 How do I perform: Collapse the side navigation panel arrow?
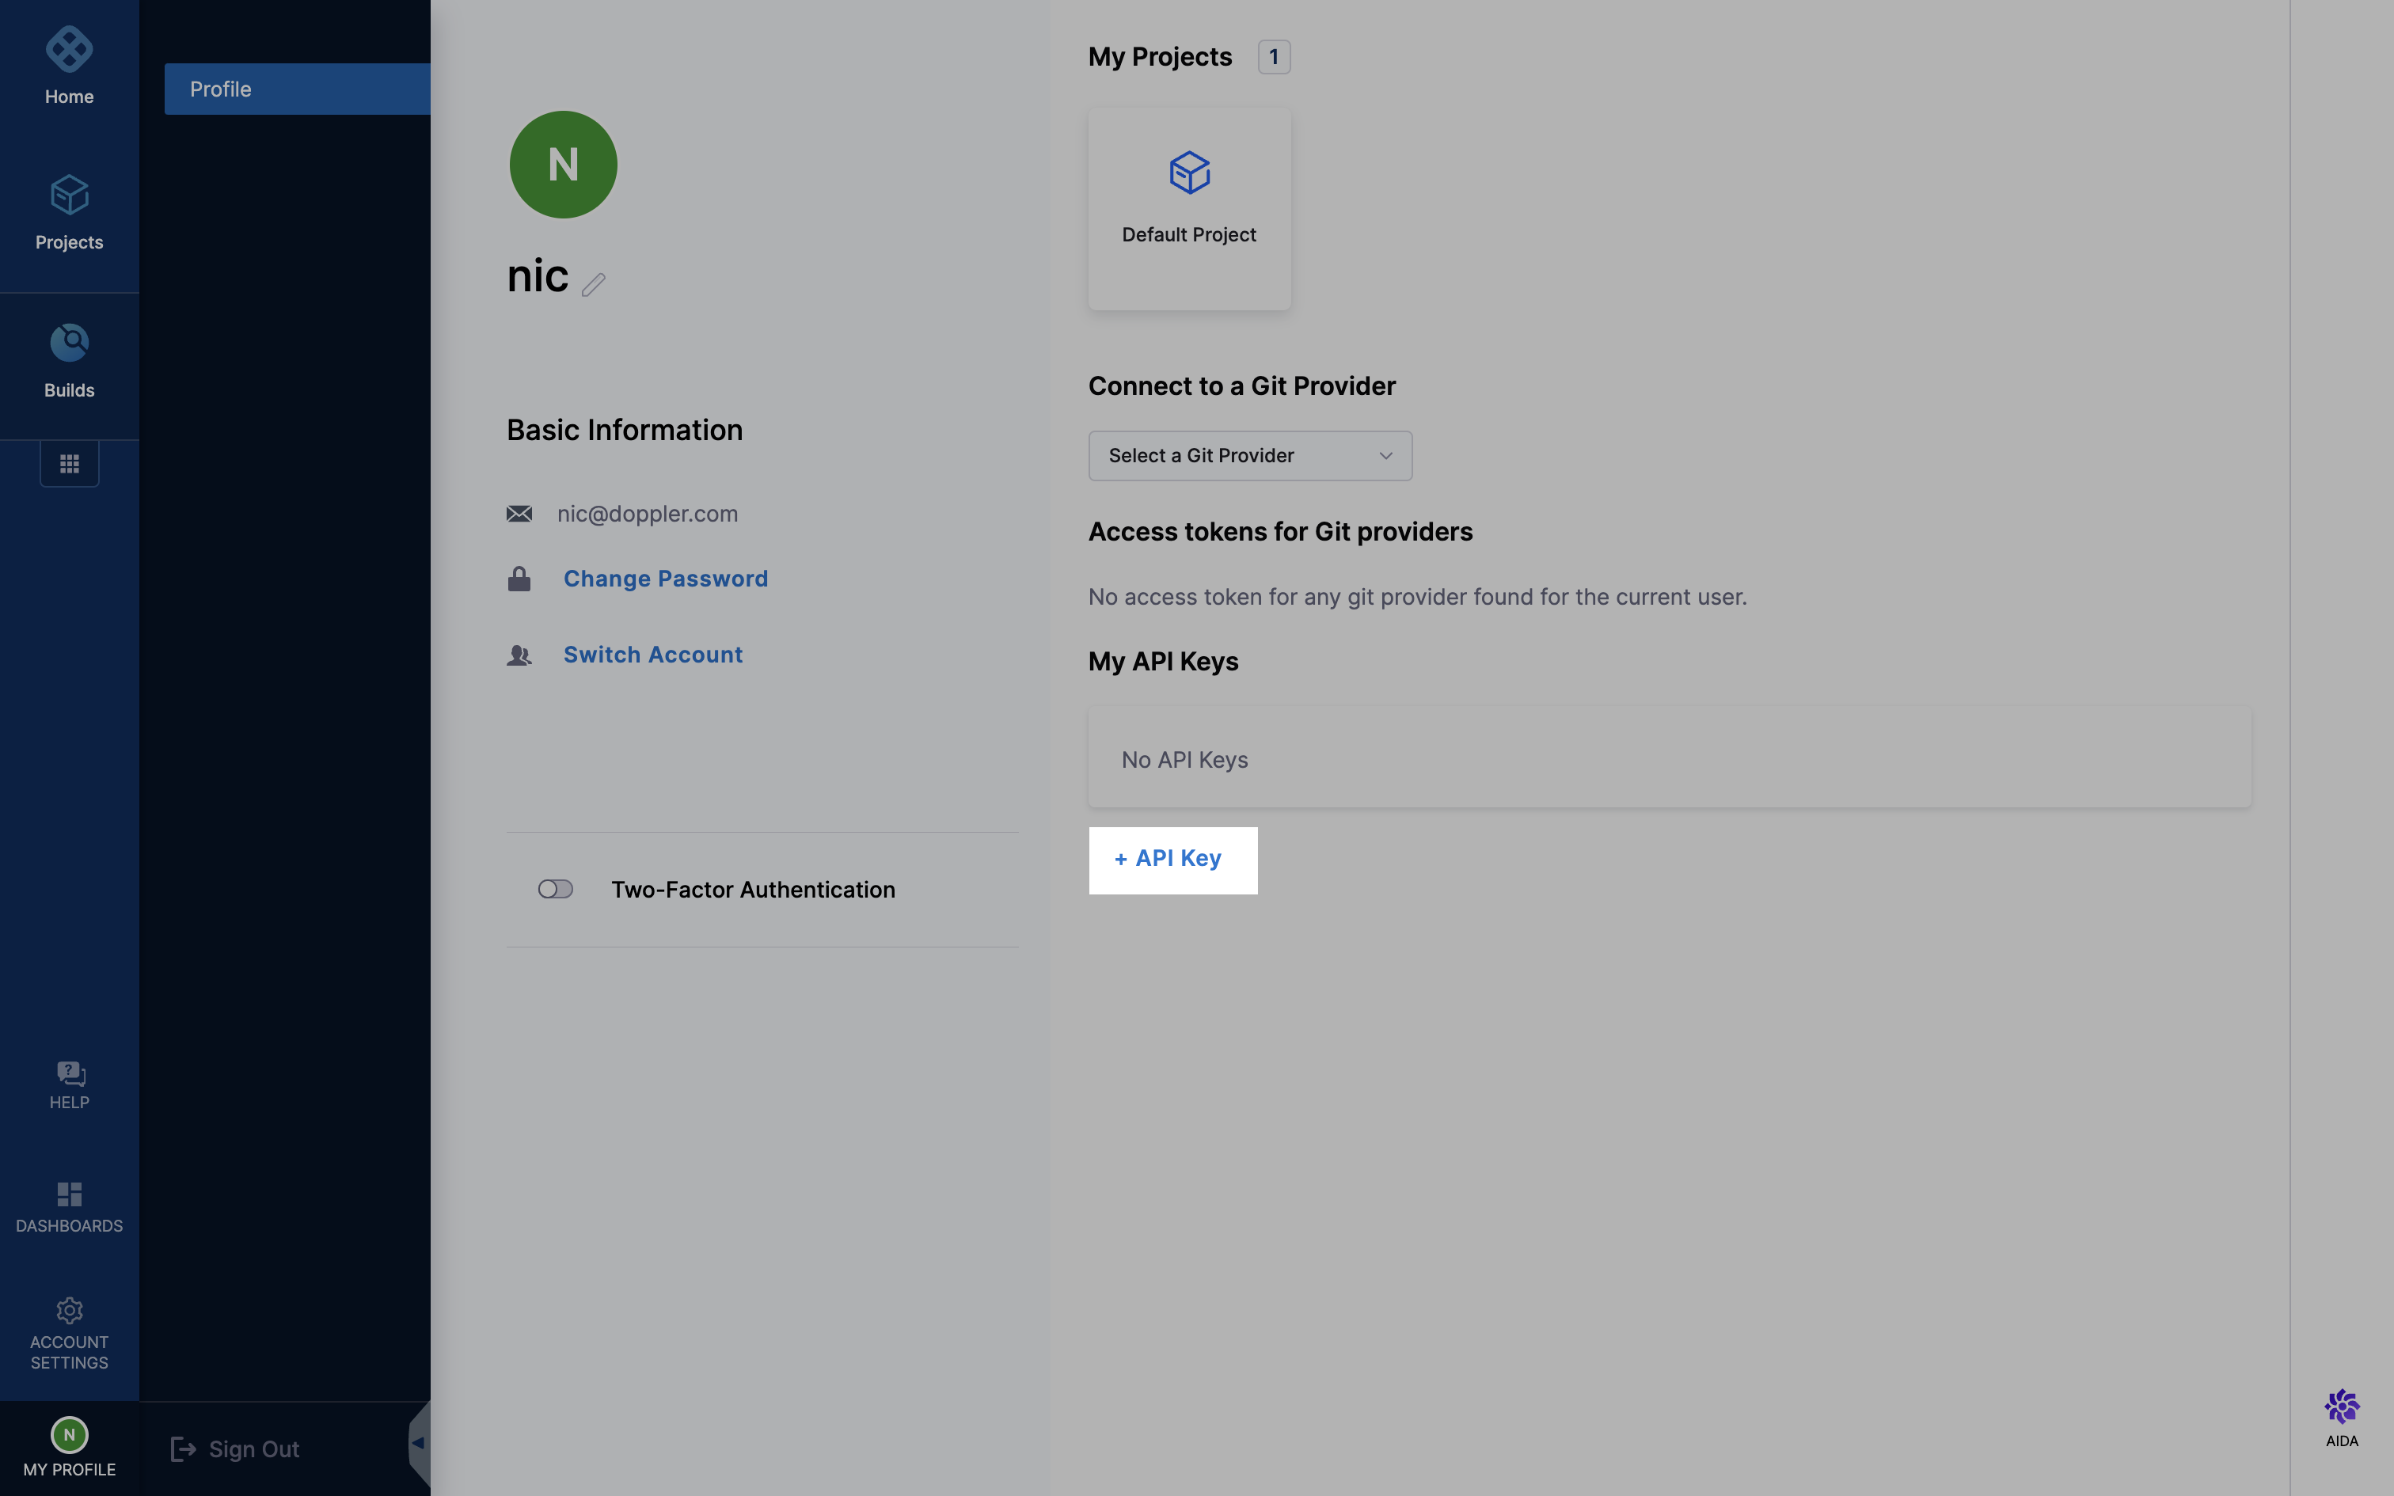point(419,1444)
